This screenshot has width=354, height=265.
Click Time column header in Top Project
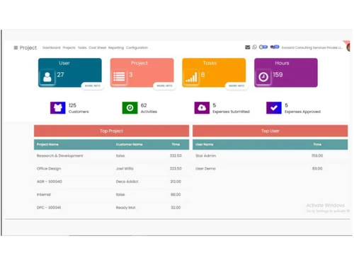pos(176,144)
